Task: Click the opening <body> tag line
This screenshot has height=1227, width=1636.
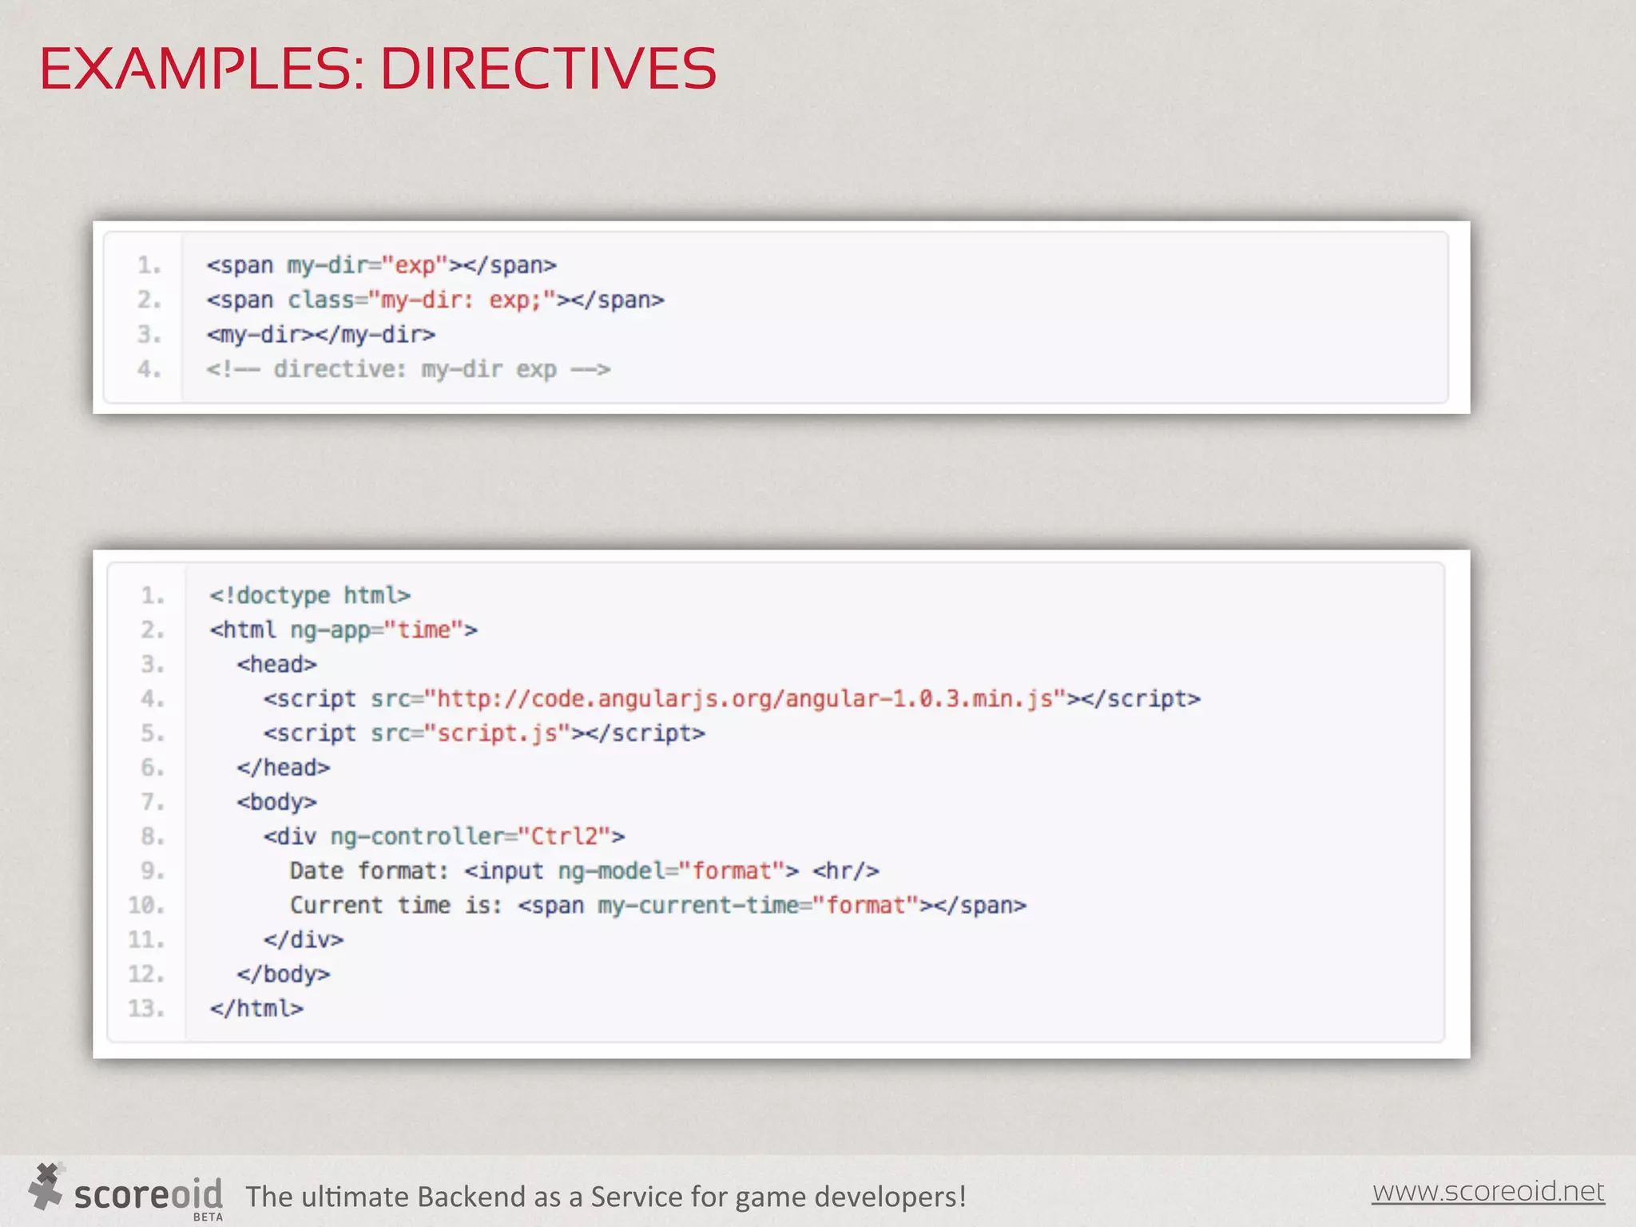Action: pos(276,801)
